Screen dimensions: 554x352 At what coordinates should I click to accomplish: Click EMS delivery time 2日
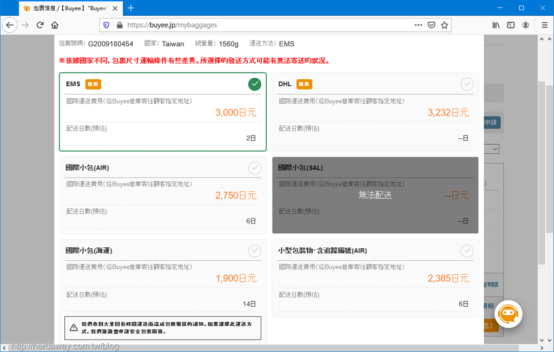tap(251, 138)
